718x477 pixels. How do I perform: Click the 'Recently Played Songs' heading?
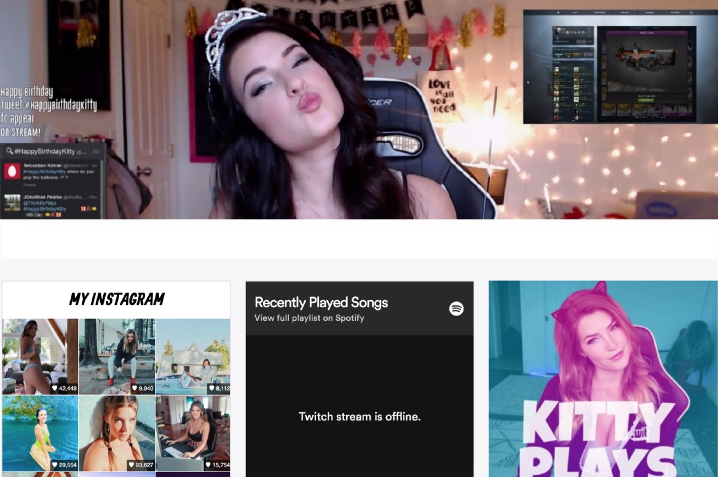(321, 302)
